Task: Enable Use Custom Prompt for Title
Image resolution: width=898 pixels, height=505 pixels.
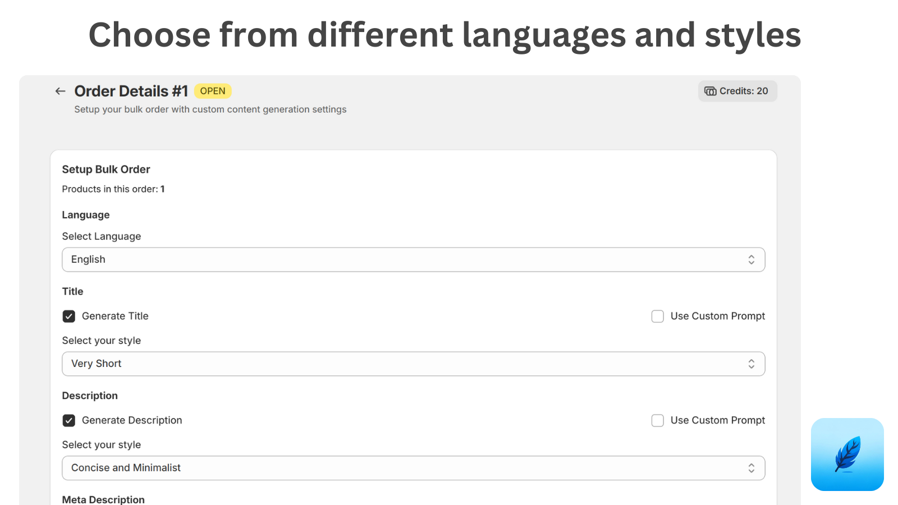Action: coord(657,316)
